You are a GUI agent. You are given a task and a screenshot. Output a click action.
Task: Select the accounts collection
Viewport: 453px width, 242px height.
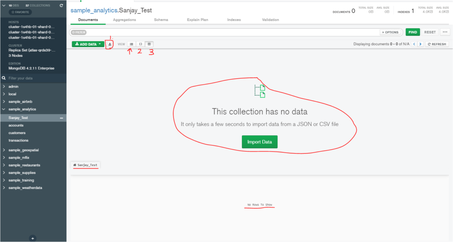[x=16, y=126]
